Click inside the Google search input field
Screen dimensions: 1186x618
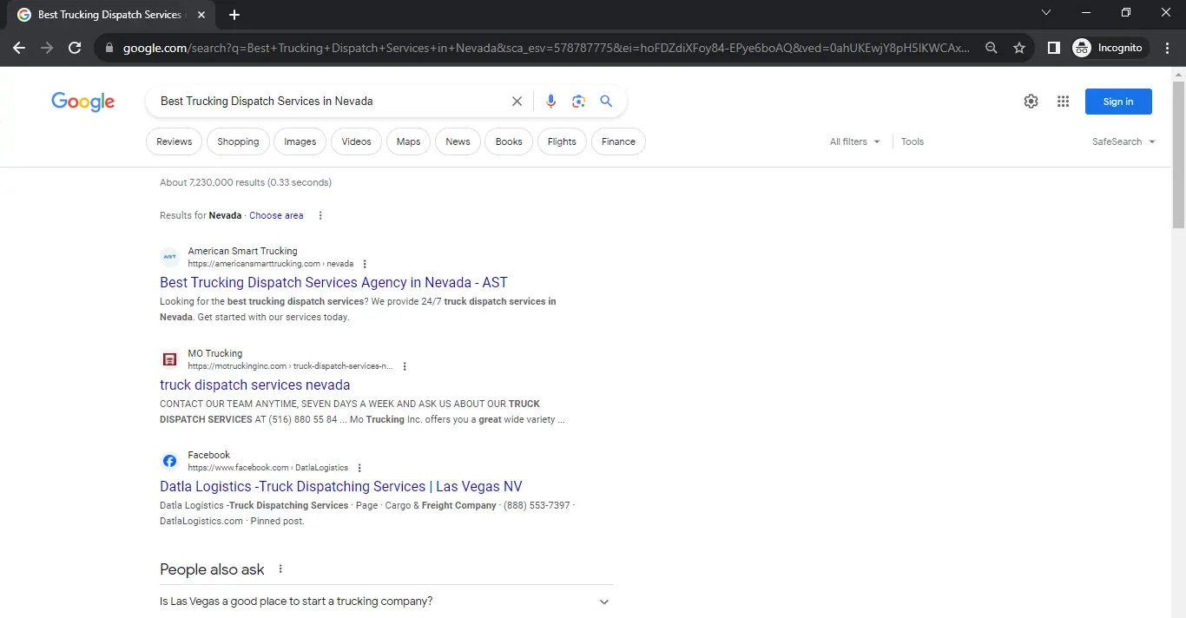click(330, 102)
